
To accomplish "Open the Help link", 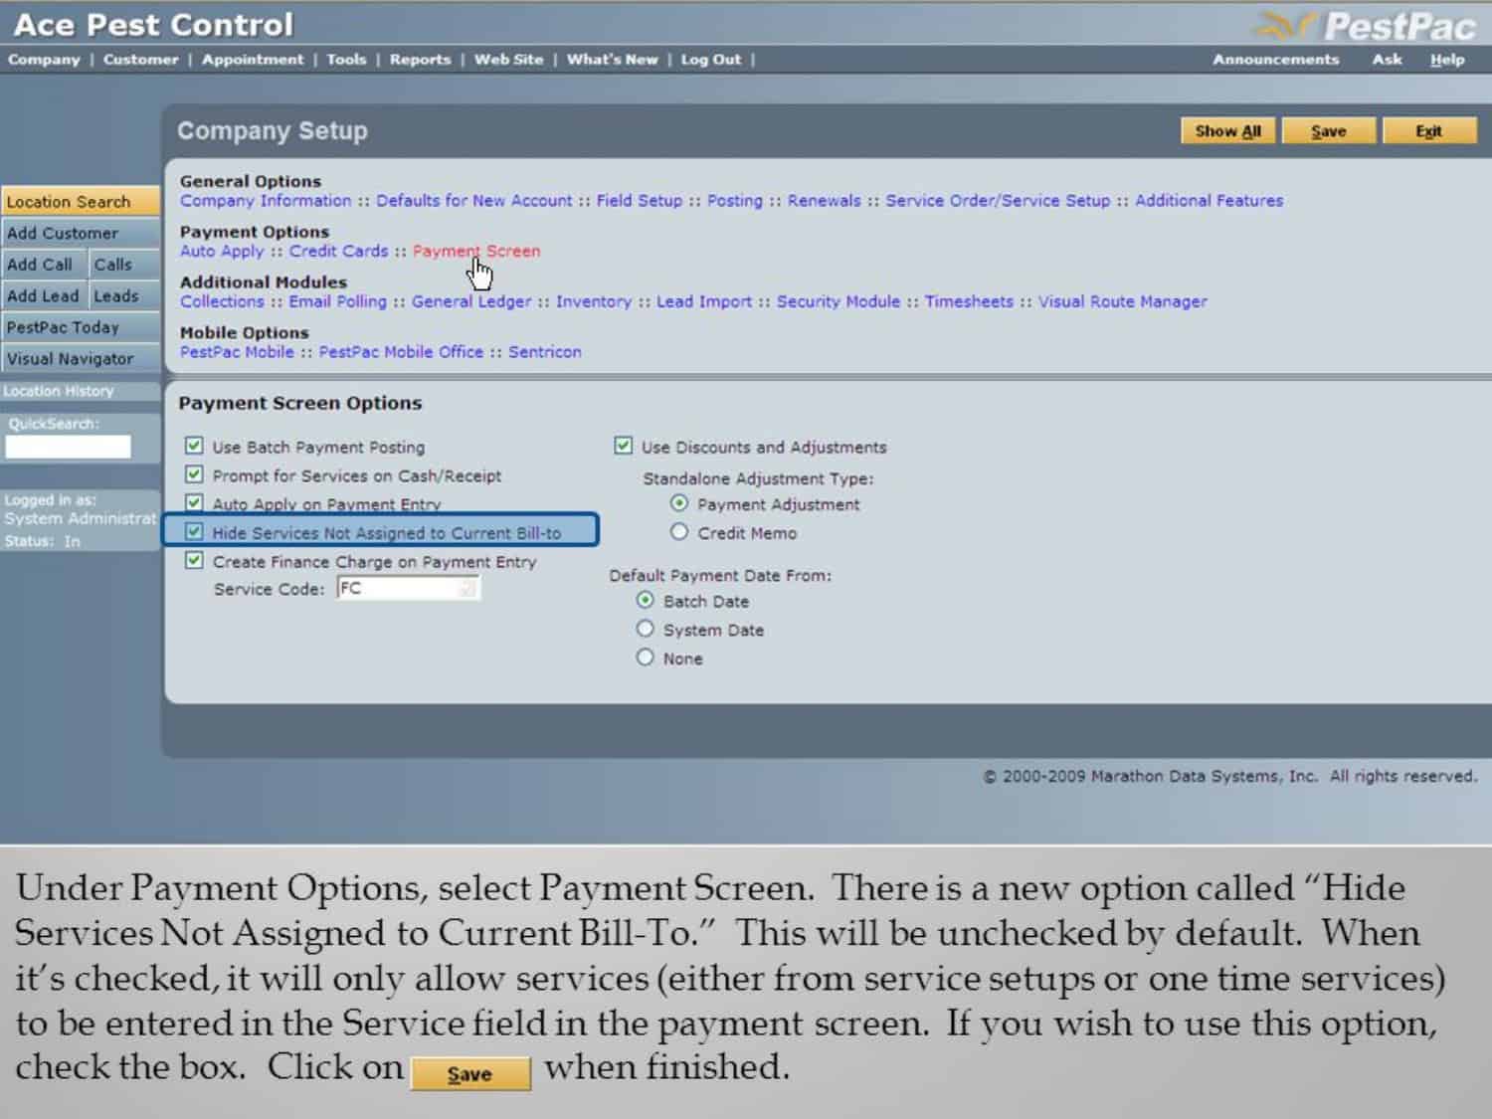I will [1447, 60].
